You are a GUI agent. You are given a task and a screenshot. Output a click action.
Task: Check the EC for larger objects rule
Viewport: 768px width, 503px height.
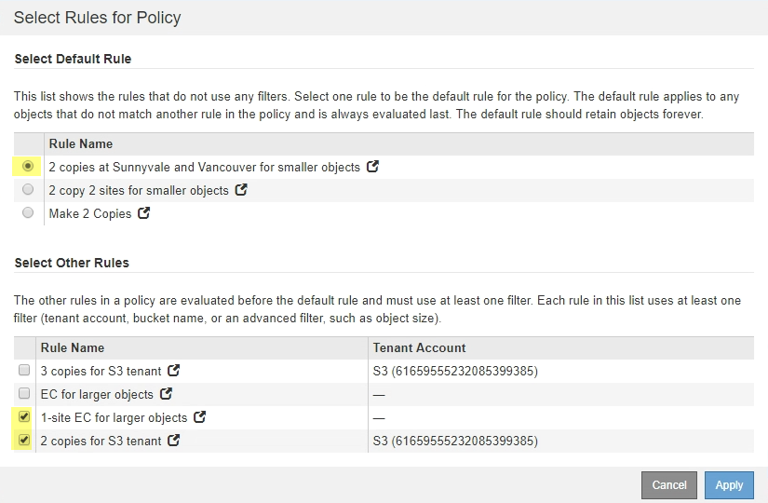point(24,394)
